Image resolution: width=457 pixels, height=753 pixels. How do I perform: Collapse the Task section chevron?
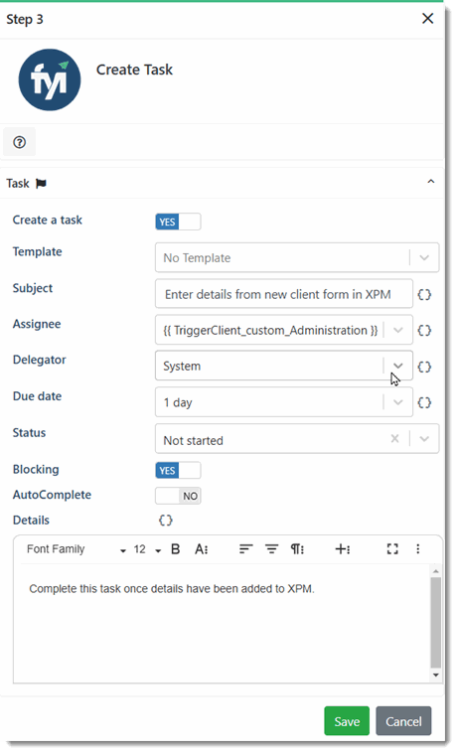coord(431,182)
